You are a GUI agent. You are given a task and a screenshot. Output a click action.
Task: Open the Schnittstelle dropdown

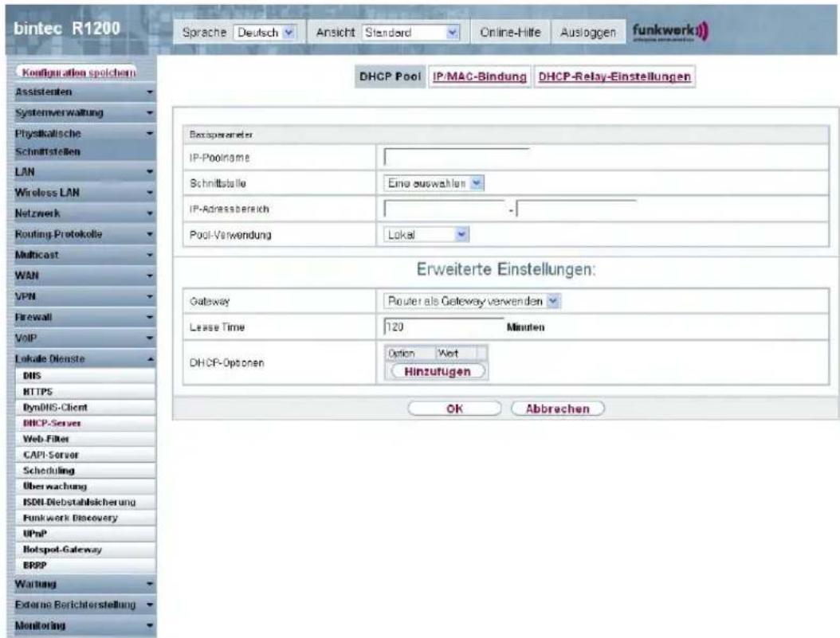pos(434,183)
